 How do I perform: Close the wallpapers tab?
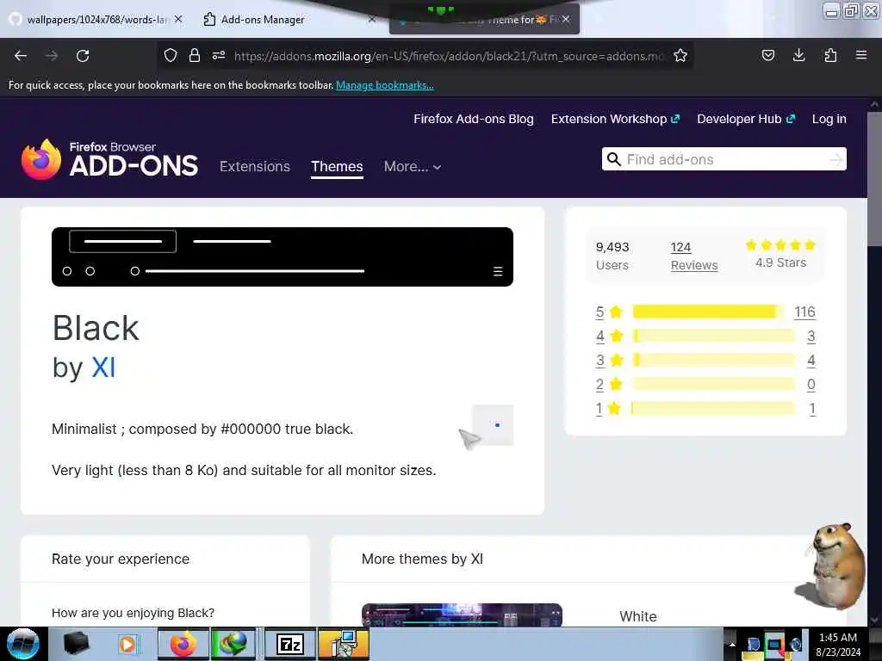(178, 19)
